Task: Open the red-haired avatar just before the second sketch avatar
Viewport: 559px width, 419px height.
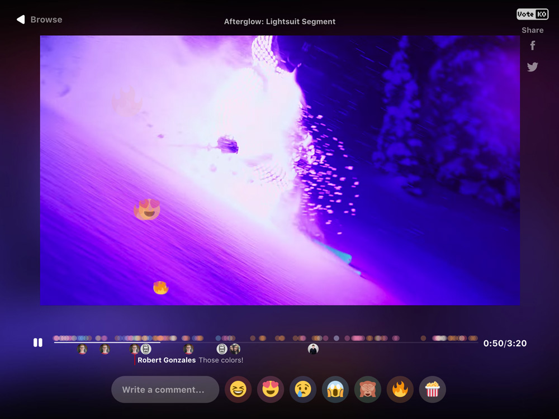Action: 188,349
